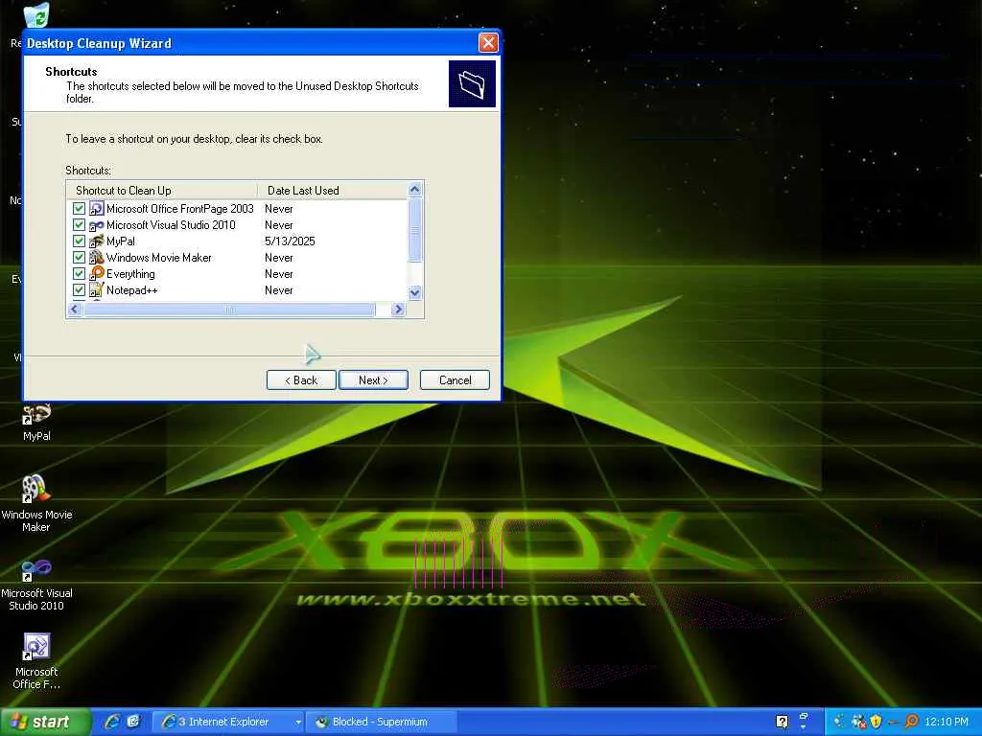Click the vertical scrollbar thumb
This screenshot has width=982, height=736.
pyautogui.click(x=414, y=230)
